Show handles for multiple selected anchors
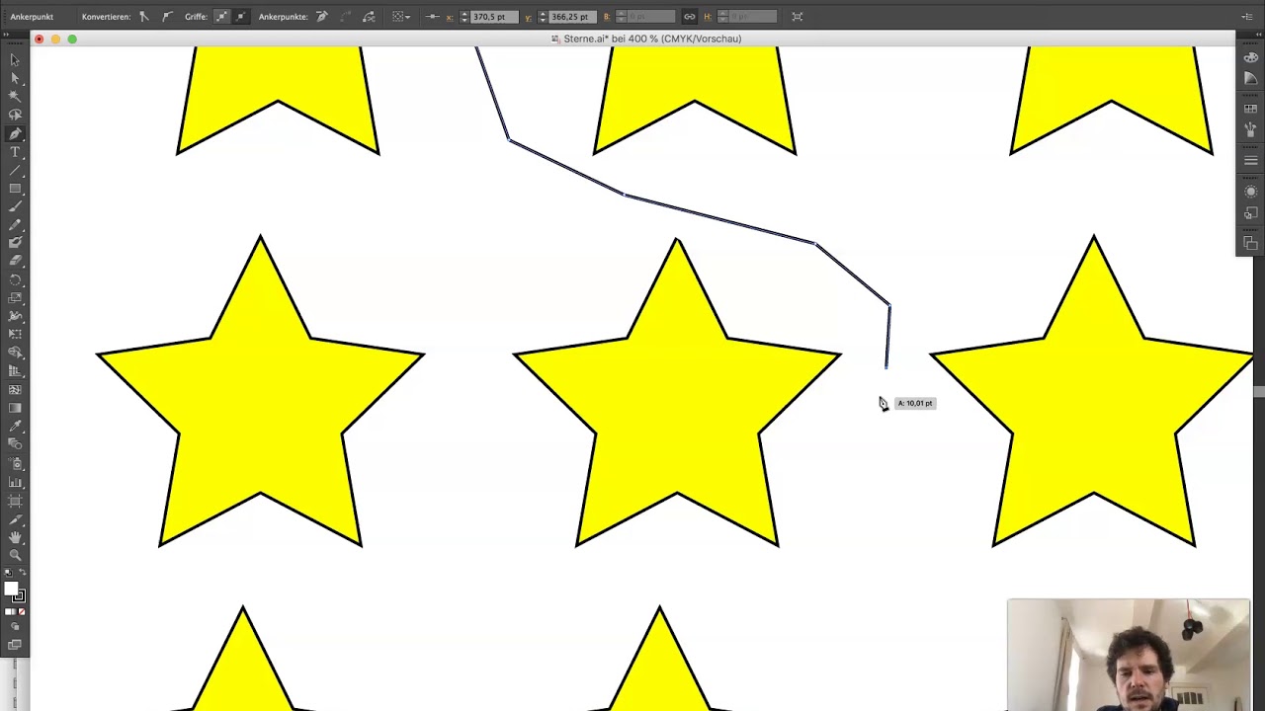 (x=221, y=17)
